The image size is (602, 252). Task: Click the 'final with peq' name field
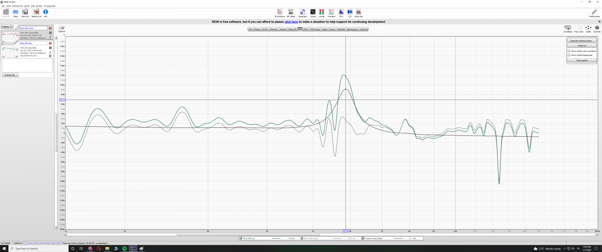pos(33,43)
